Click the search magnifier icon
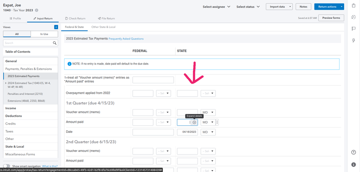Viewport: 360px width, 172px height. point(55,43)
